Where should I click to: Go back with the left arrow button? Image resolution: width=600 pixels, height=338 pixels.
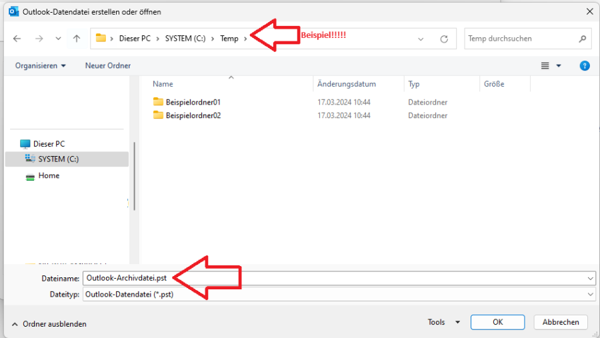(x=17, y=39)
